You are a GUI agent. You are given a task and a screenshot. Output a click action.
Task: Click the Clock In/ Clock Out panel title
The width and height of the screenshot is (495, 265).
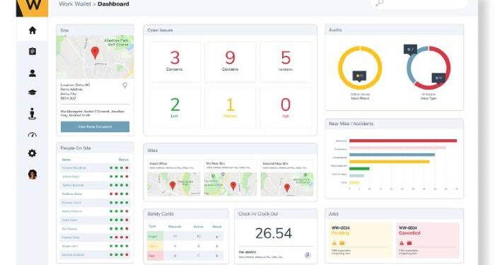click(x=258, y=214)
